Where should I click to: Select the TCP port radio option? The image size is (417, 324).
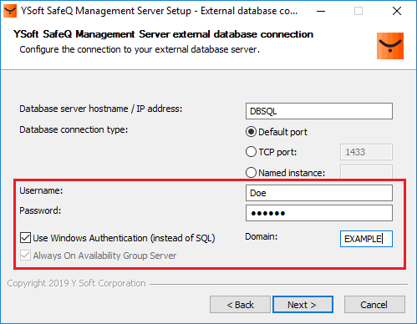click(x=251, y=152)
